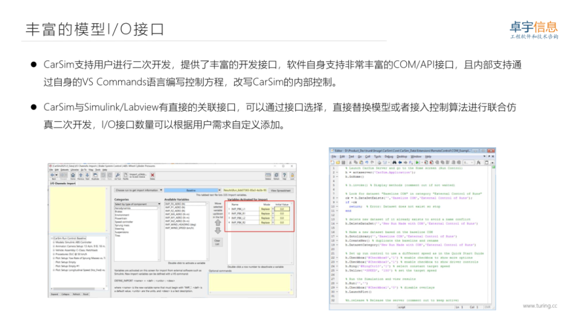Click the Plot: Setup: Empty #1 item
Viewport: 580px width, 326px height.
[x=67, y=266]
